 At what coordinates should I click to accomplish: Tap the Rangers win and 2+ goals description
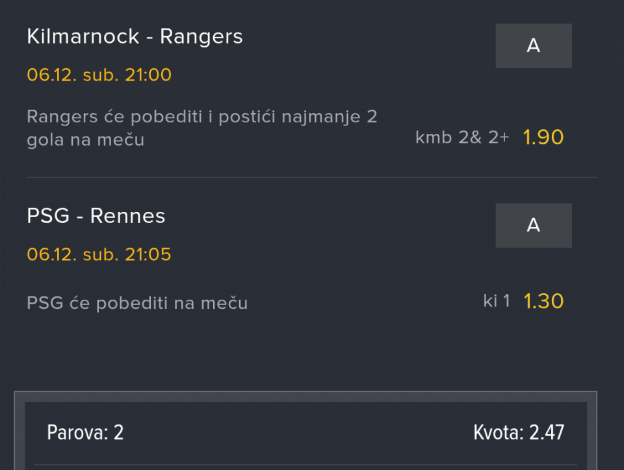coord(201,128)
